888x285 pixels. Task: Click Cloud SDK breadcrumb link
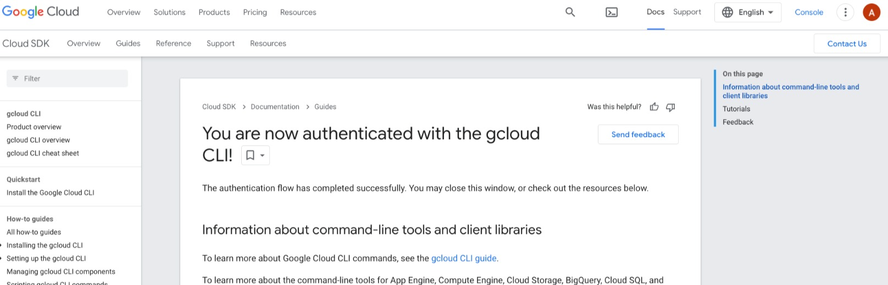click(219, 107)
